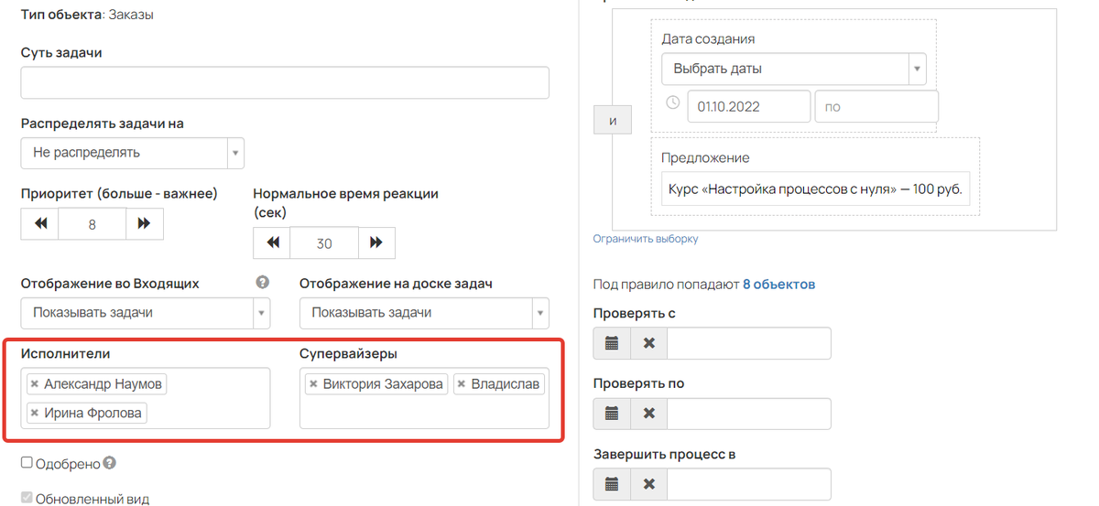The height and width of the screenshot is (506, 1099).
Task: Open Распределять задачи на dropdown
Action: point(133,153)
